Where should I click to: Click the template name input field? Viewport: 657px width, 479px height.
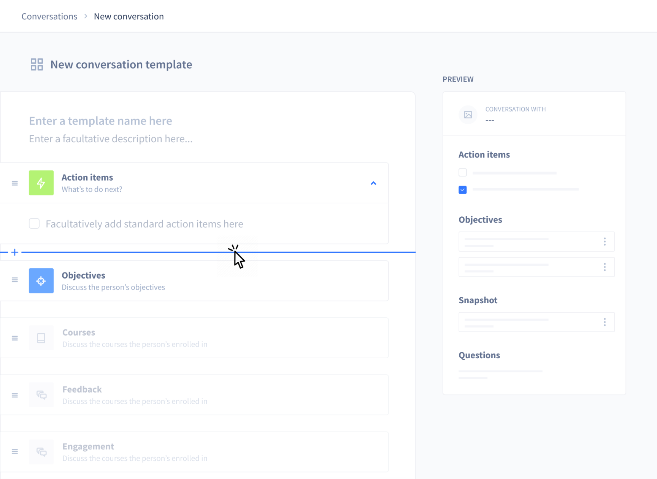[100, 121]
